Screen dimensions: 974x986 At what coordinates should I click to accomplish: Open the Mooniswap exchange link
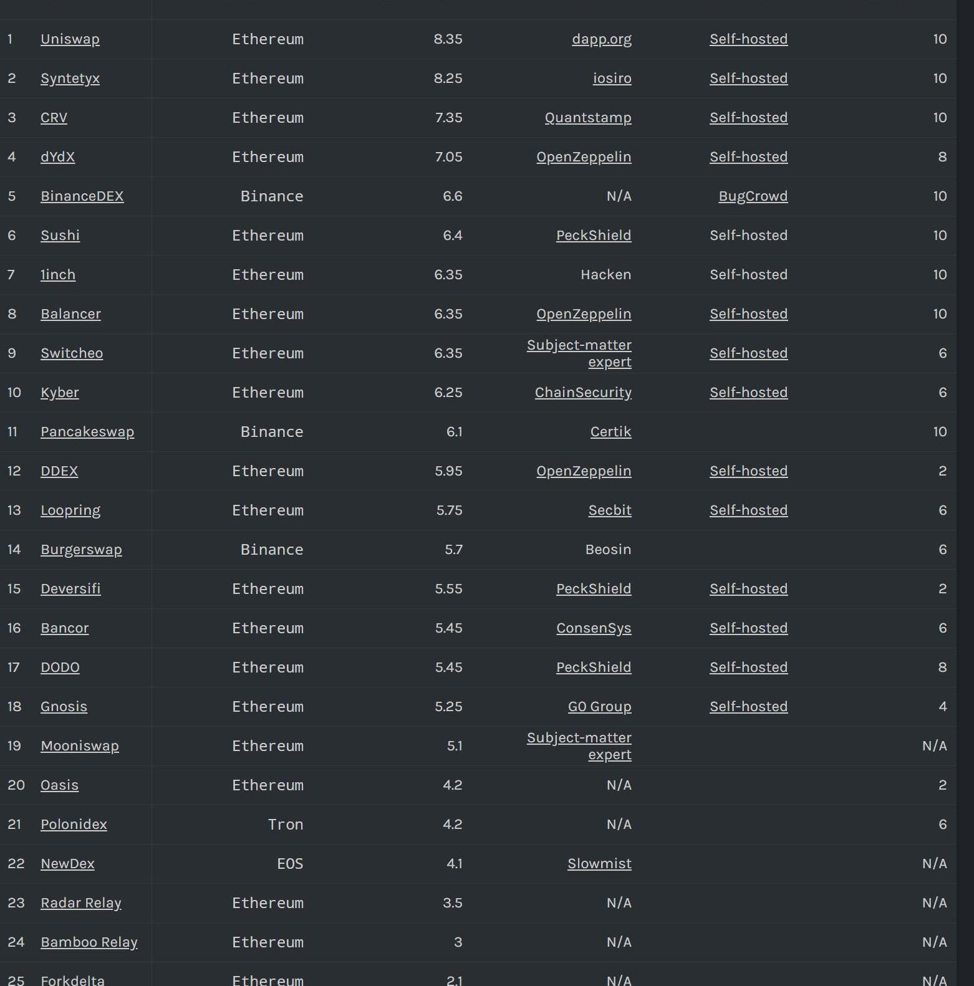pos(79,746)
